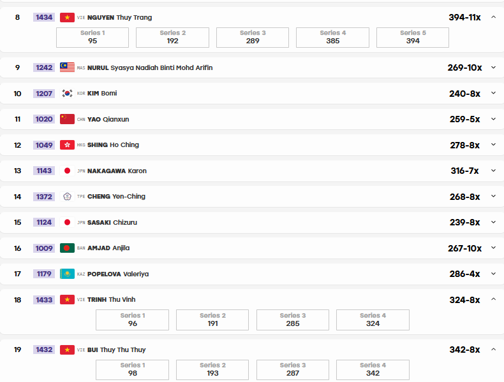
Task: Open athlete POPELOVA Valeriya name
Action: [118, 274]
